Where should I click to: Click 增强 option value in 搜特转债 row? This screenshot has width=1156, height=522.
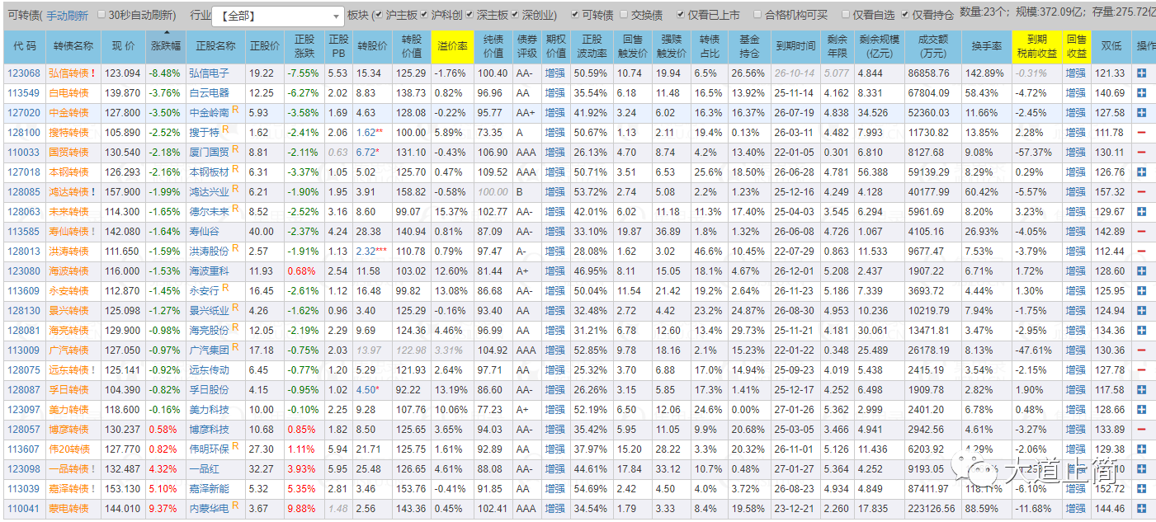556,133
